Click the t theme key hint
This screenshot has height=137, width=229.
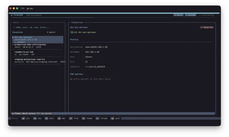point(87,118)
